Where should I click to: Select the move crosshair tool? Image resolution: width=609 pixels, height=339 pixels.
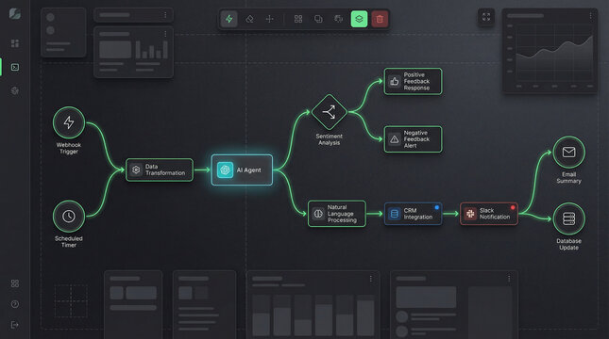pos(269,19)
